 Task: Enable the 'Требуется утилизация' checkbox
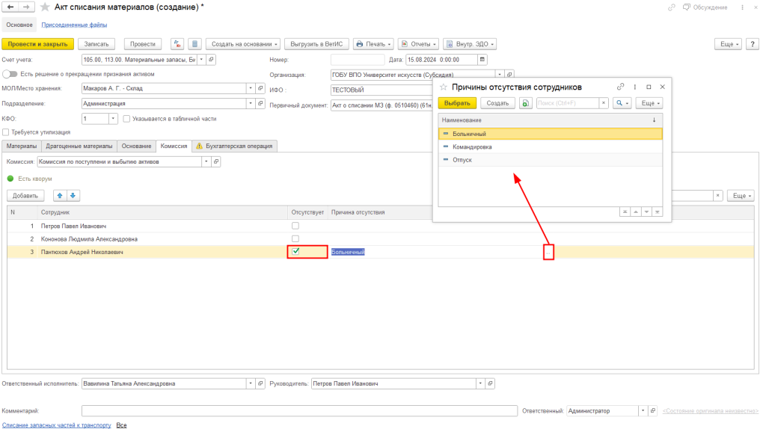[x=6, y=132]
